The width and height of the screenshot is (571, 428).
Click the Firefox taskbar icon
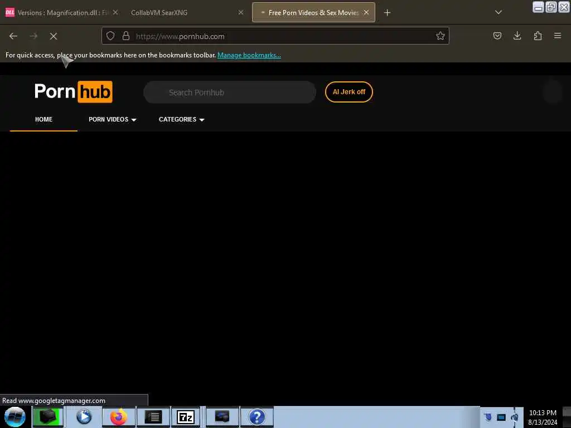(119, 417)
